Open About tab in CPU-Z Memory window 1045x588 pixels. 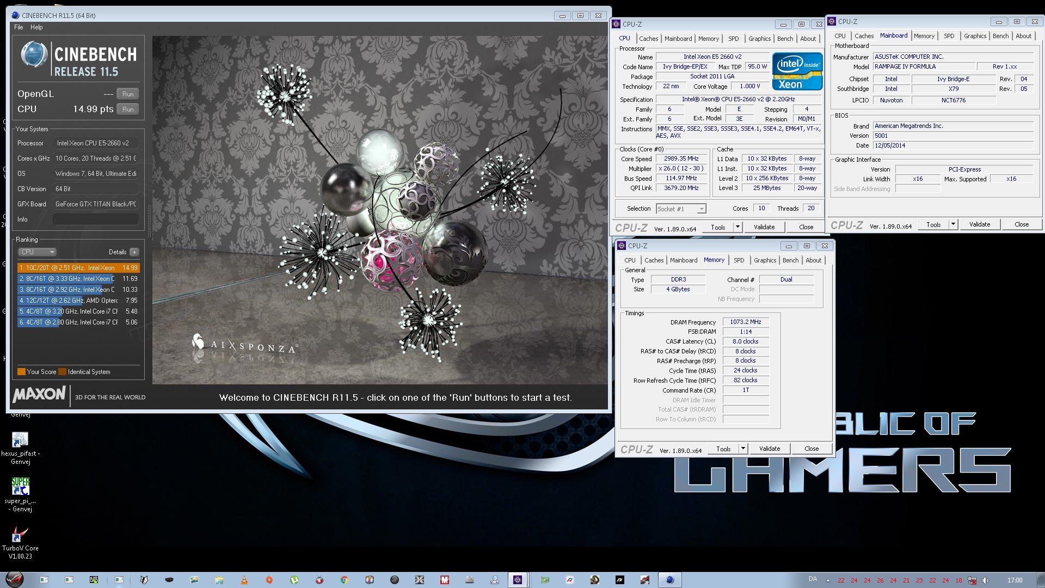click(x=813, y=260)
